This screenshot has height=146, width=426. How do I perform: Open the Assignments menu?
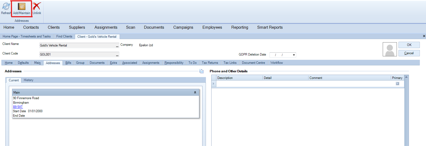[x=106, y=27]
